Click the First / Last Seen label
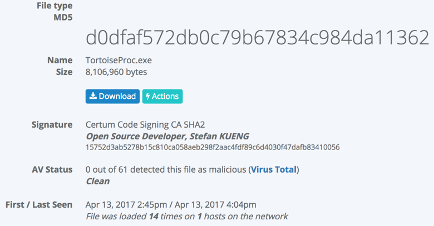 (39, 204)
